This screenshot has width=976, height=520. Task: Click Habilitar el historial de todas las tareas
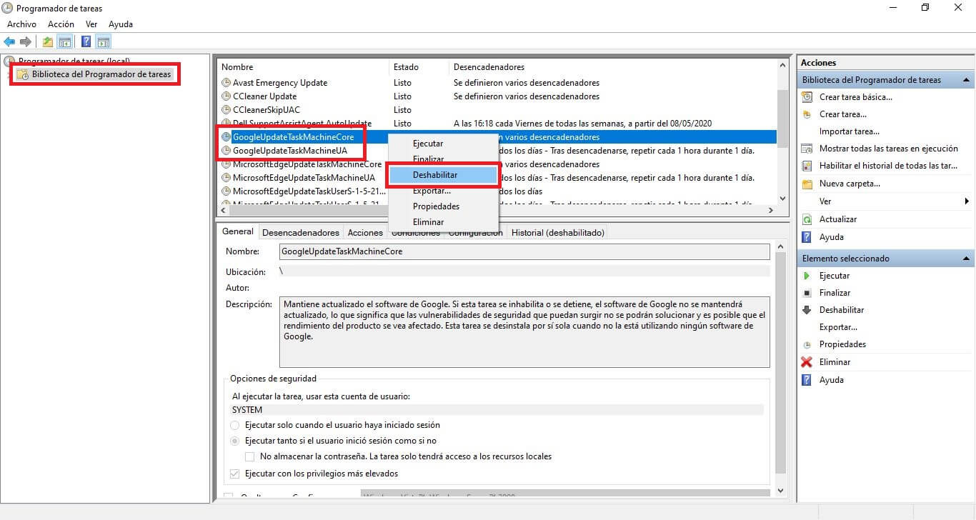888,166
